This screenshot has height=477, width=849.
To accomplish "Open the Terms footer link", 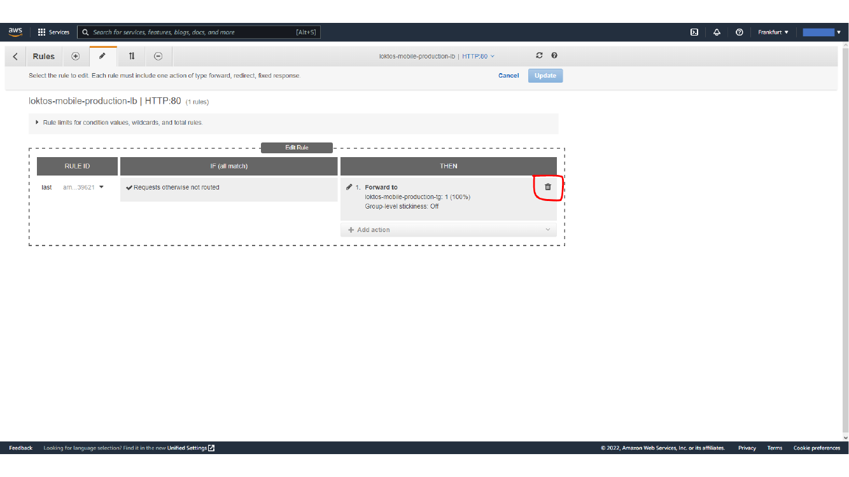I will click(x=775, y=448).
